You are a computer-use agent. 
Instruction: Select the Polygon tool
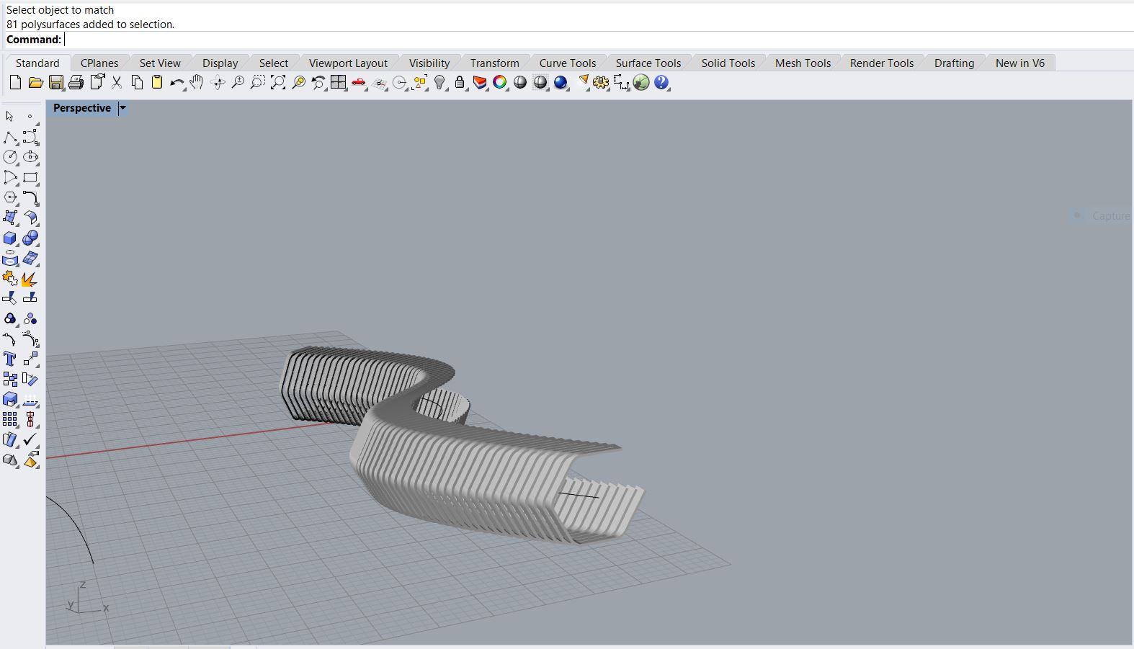pos(10,197)
